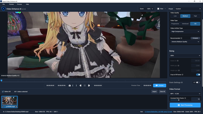Set trim end with right brace icon

tap(76, 86)
